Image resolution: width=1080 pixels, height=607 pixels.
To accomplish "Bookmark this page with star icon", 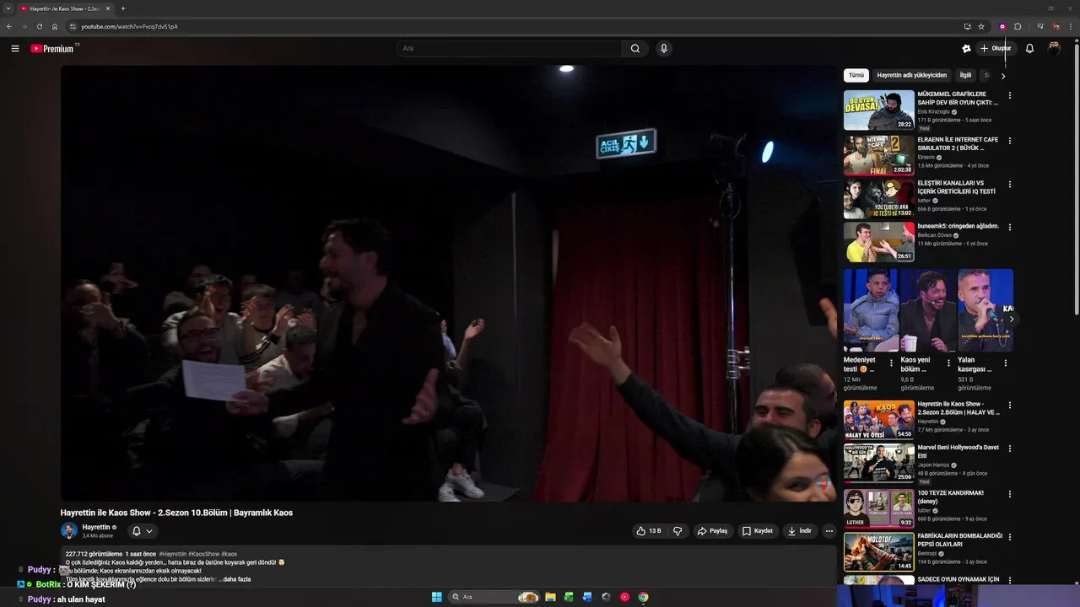I will [x=981, y=26].
